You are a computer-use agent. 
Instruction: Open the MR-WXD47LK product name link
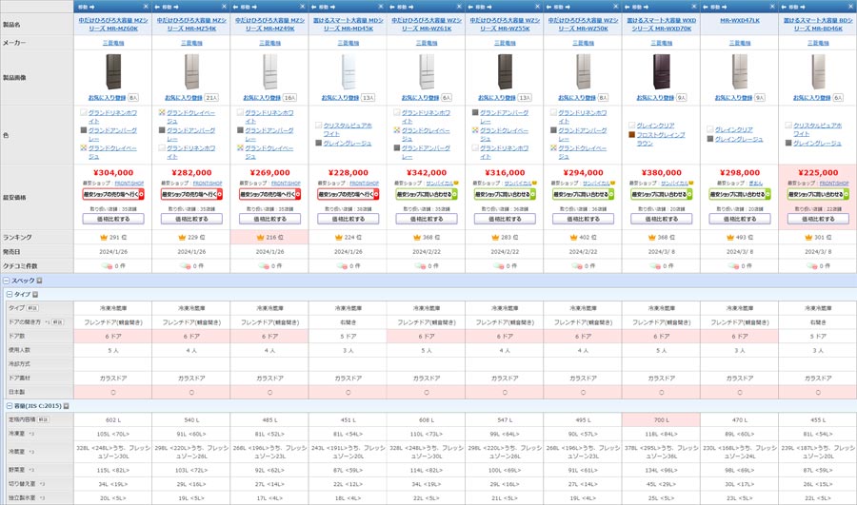[740, 20]
